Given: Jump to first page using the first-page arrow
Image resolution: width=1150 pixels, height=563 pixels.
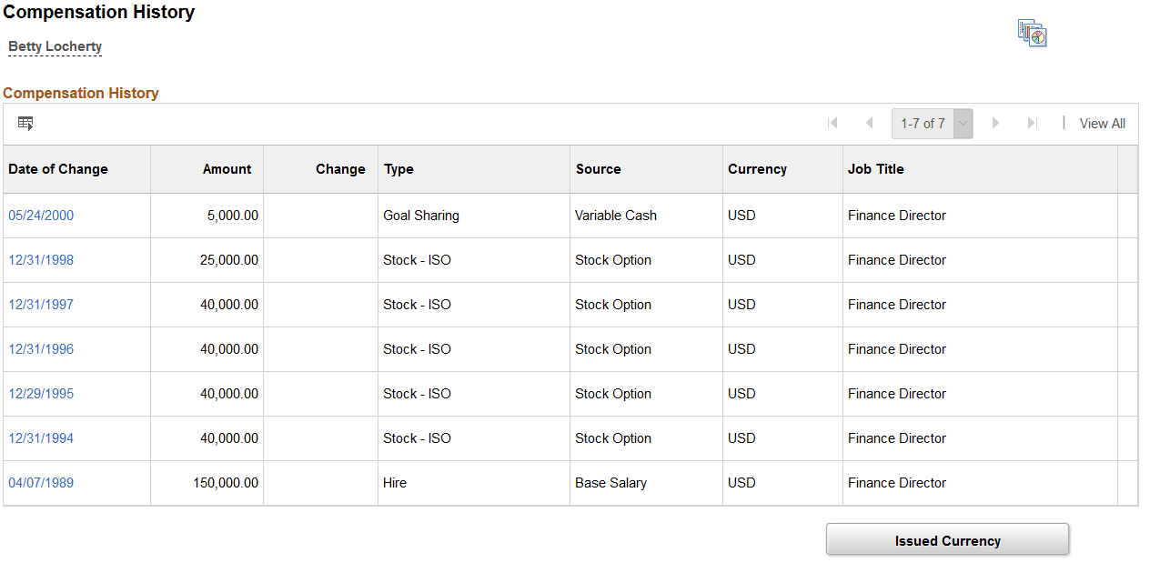Looking at the screenshot, I should 832,123.
